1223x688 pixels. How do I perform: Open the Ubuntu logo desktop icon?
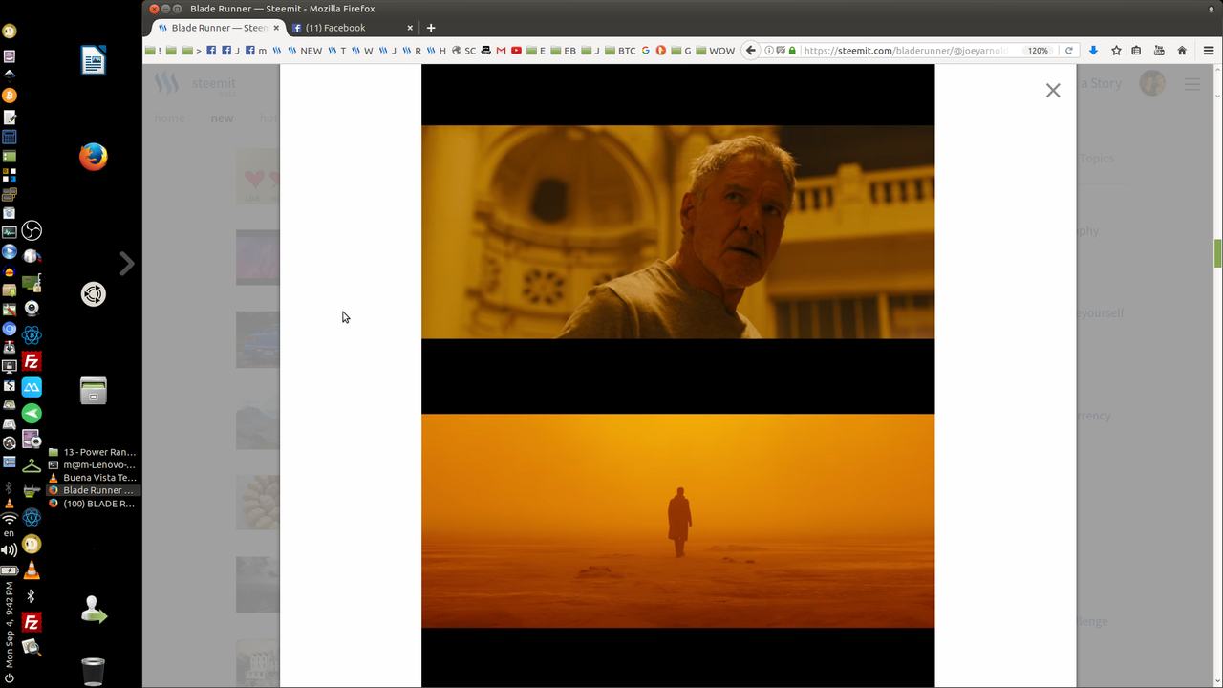[x=93, y=294]
